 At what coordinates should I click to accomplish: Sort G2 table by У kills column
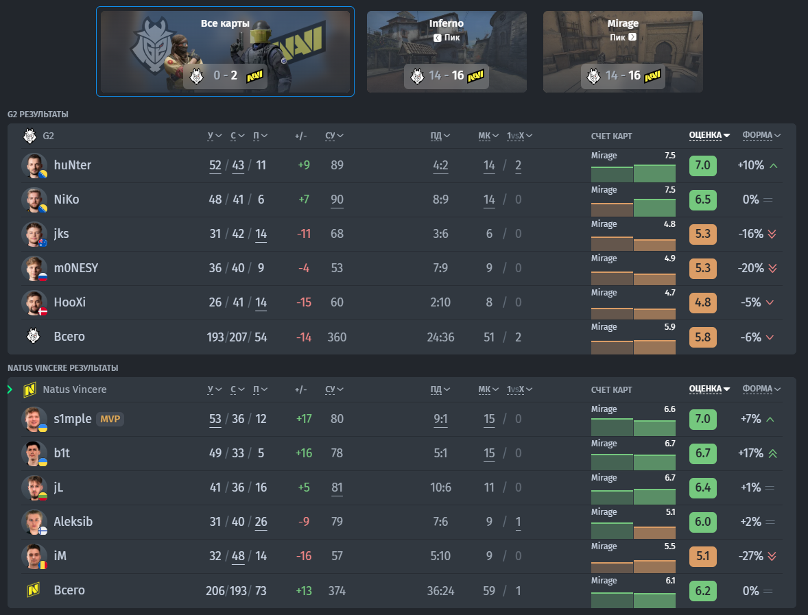[x=215, y=136]
